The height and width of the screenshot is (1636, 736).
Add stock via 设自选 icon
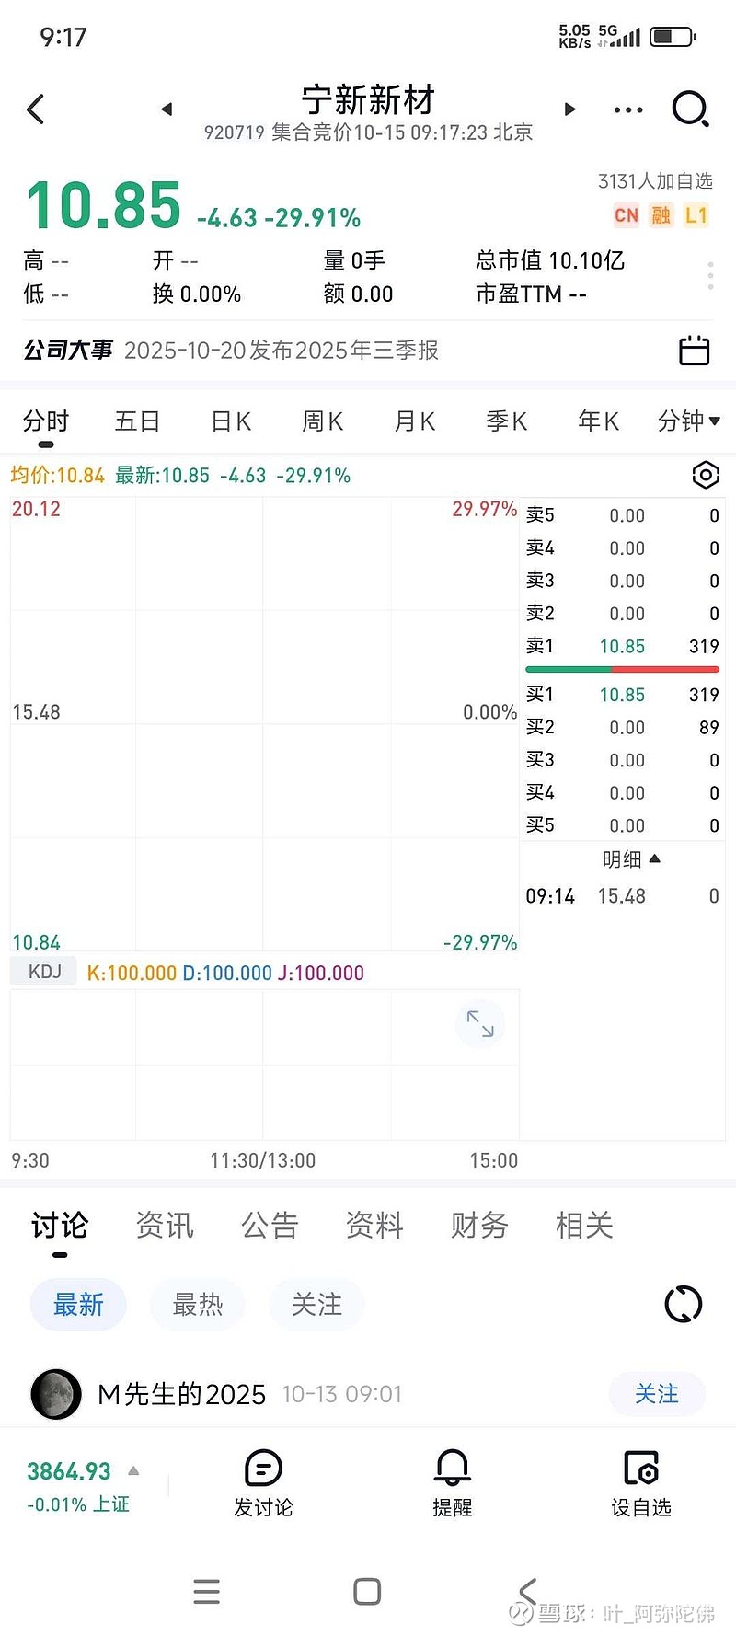[x=641, y=1481]
